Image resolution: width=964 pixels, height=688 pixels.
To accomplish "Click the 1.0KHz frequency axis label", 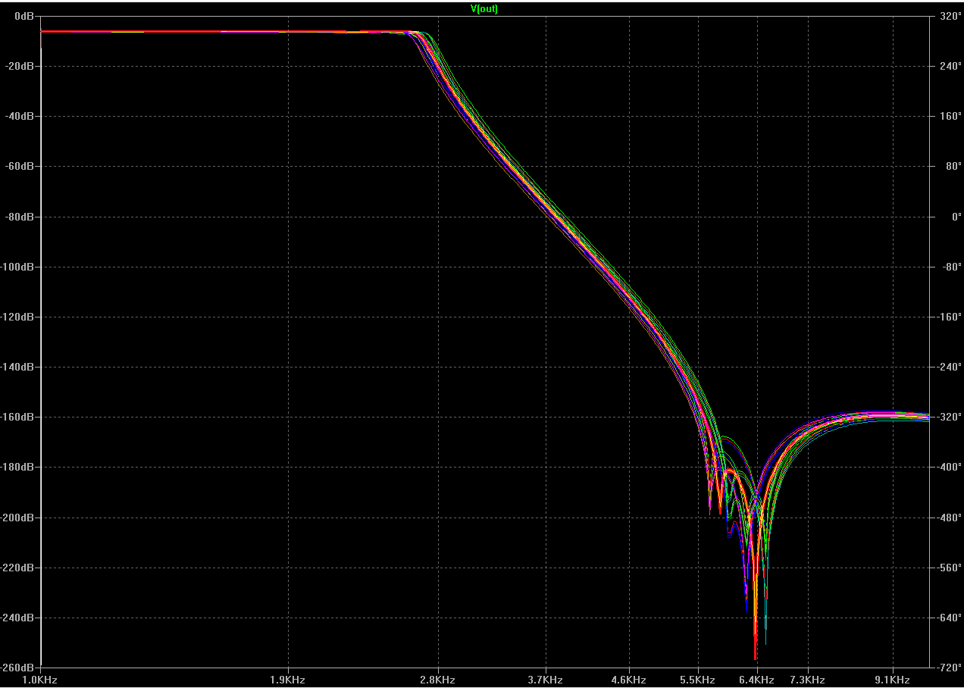I will point(40,680).
